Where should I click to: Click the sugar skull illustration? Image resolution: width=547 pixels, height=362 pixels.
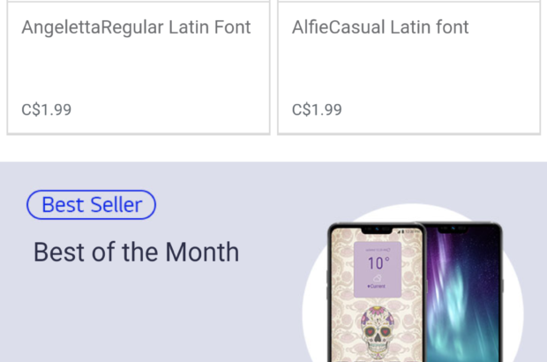[x=378, y=330]
